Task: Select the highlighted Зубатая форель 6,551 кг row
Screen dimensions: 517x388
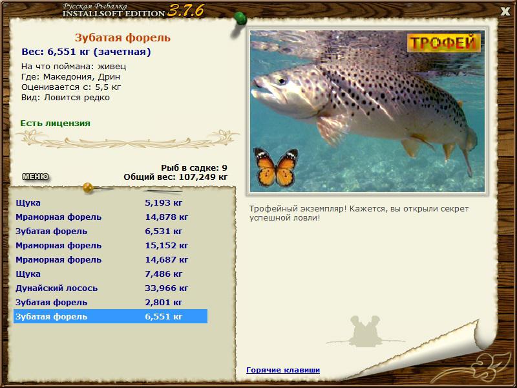Action: click(111, 316)
